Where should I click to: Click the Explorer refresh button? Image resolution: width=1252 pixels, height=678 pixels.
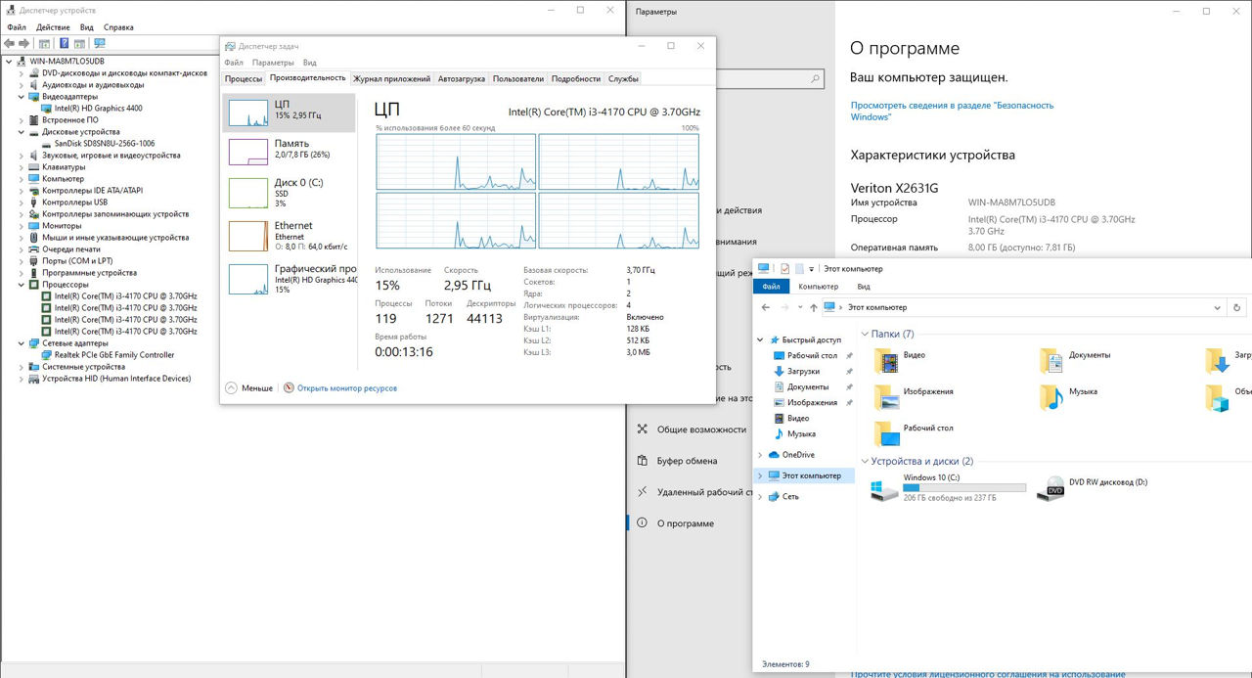click(1237, 307)
